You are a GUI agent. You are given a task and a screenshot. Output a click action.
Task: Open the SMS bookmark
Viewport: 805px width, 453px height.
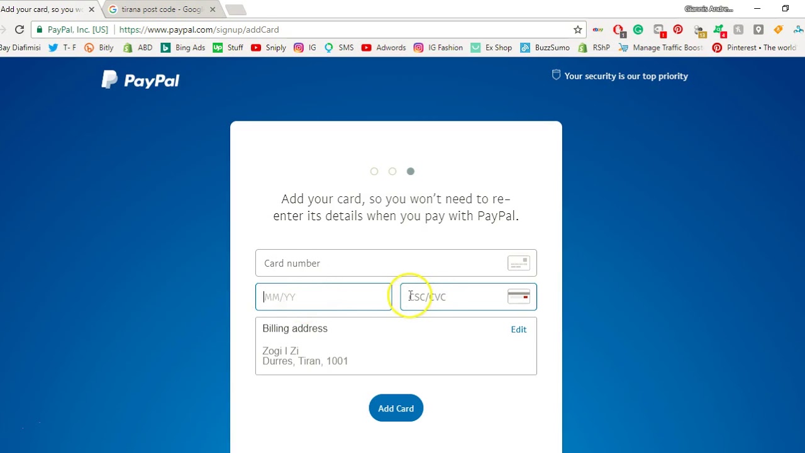[x=339, y=47]
